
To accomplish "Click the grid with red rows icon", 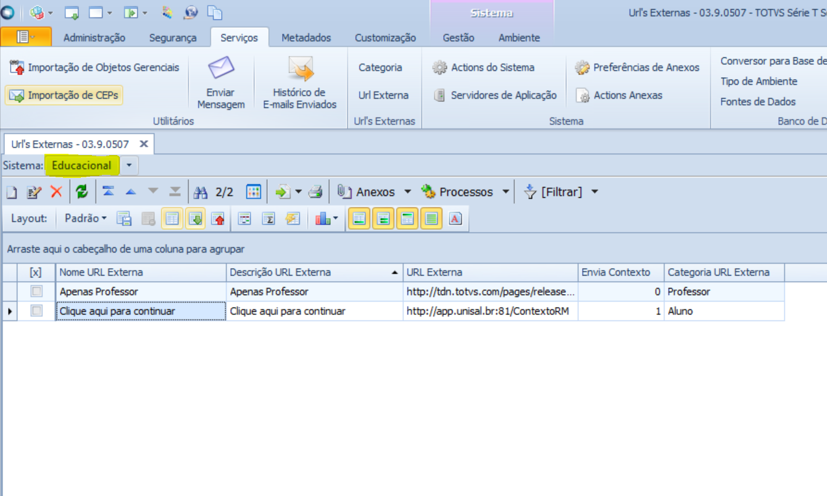I will coord(245,219).
